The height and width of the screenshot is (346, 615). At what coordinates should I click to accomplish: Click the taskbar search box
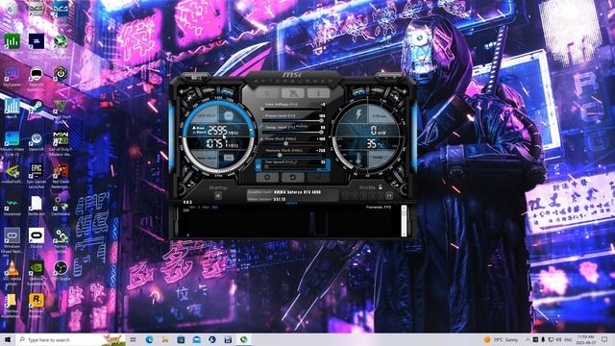tap(70, 339)
